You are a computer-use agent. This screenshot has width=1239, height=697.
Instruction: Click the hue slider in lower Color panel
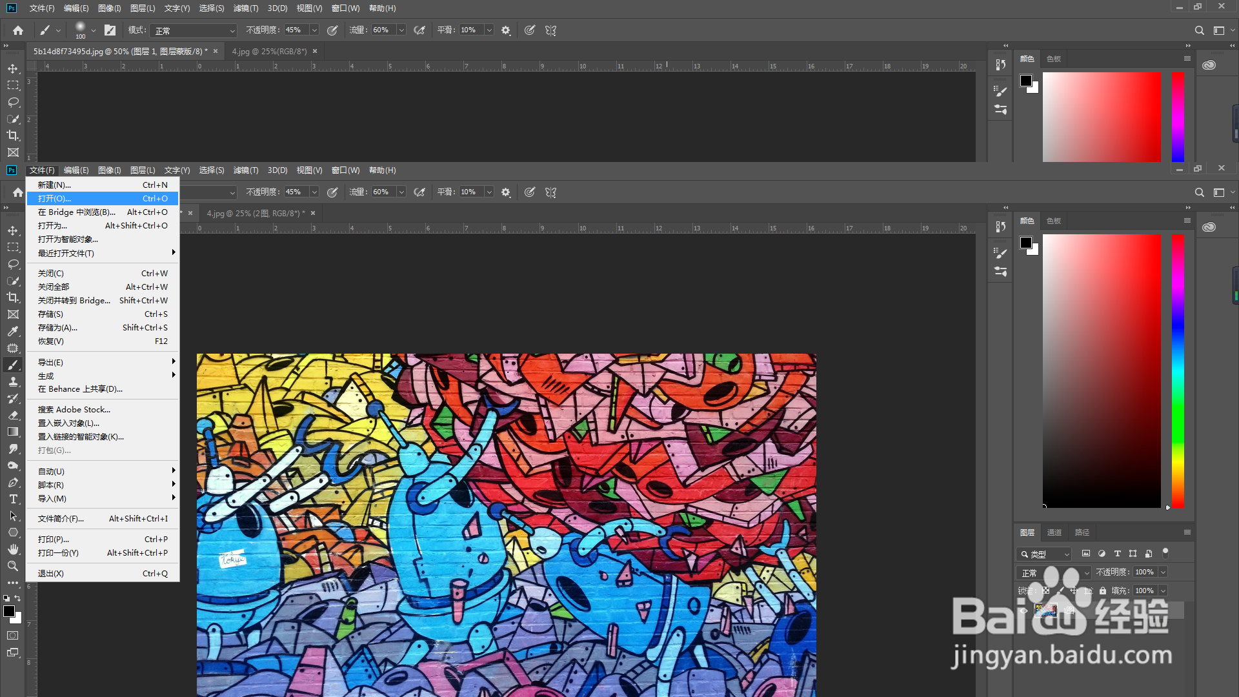[1178, 371]
